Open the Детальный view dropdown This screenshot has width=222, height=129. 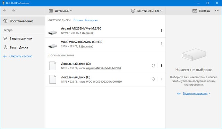pyautogui.click(x=60, y=11)
